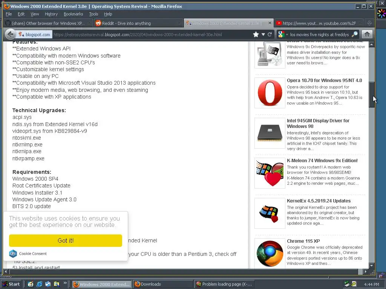Click the search magnifier icon in search bar
Viewport: 386px width, 289px height.
pos(354,34)
